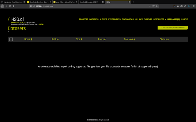Click the 'No datasets available' message text
The width and height of the screenshot is (196, 122).
click(x=98, y=66)
